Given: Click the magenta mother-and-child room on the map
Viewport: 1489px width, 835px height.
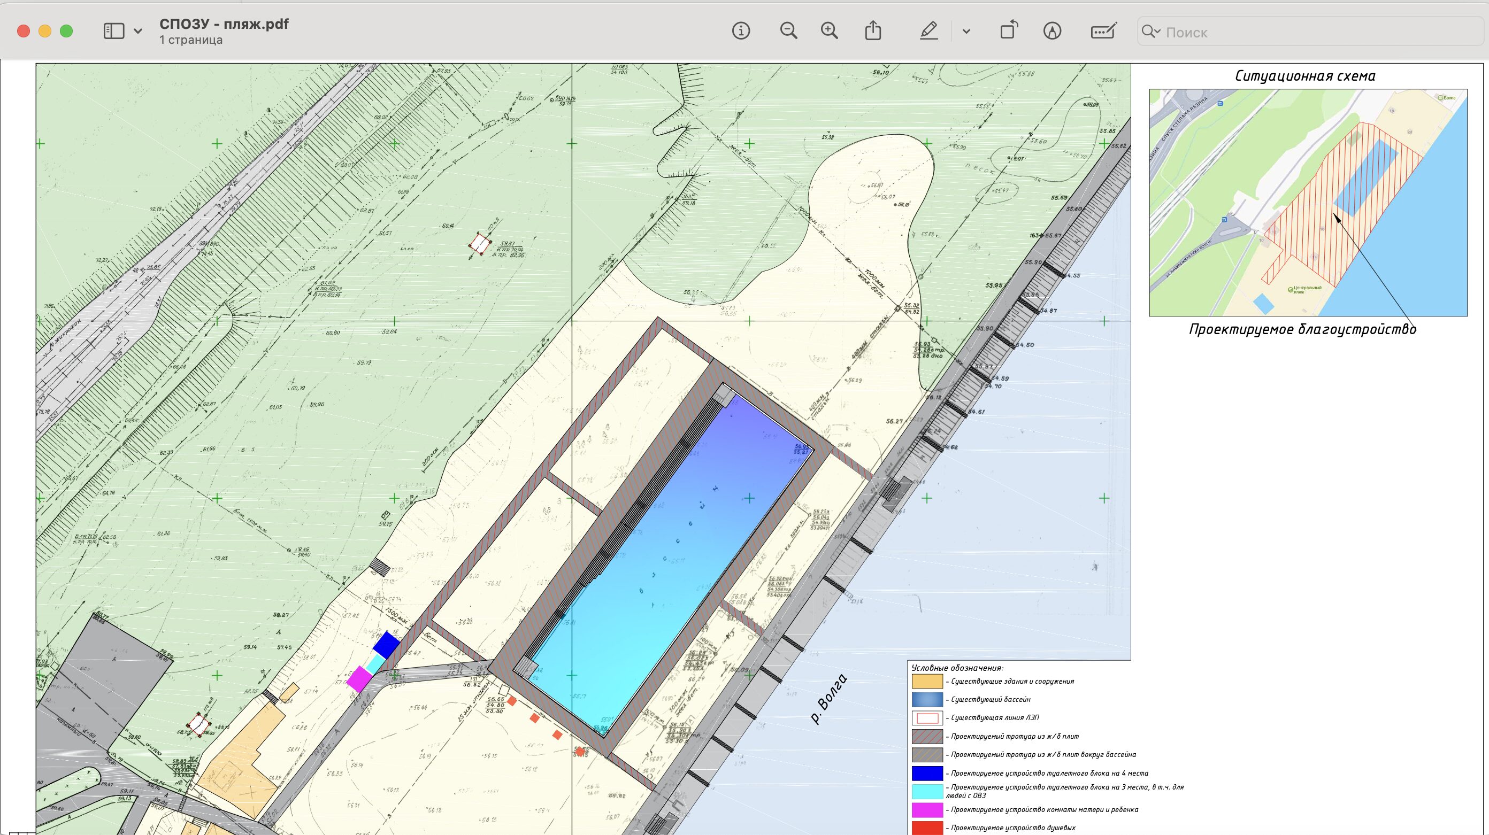Looking at the screenshot, I should click(x=359, y=679).
